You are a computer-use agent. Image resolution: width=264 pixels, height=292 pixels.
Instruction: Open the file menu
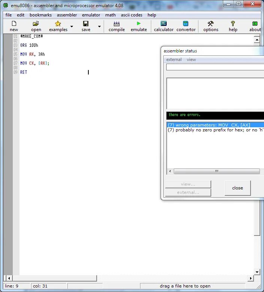pyautogui.click(x=9, y=15)
